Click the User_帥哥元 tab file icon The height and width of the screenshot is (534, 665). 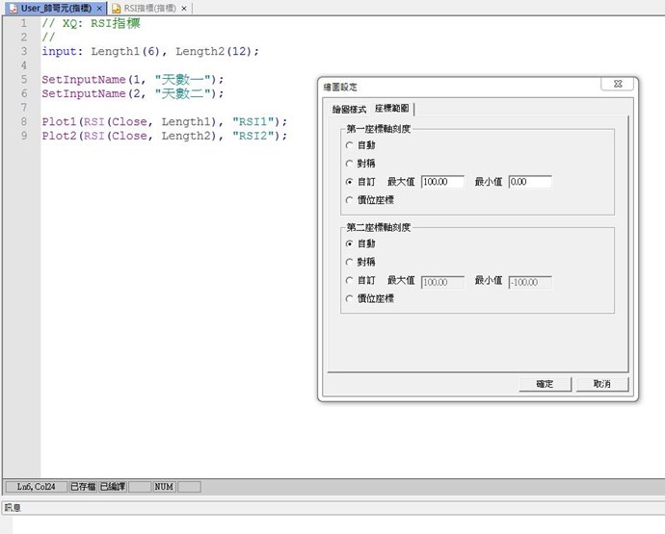[13, 8]
